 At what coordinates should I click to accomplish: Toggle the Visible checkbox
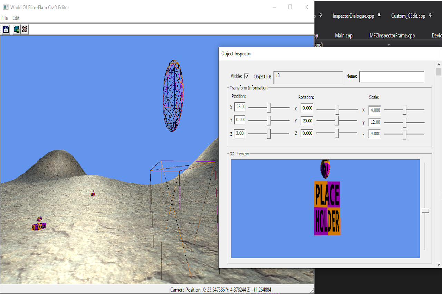(x=247, y=76)
